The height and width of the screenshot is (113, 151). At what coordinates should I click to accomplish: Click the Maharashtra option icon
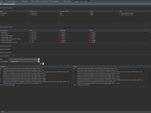point(1,13)
